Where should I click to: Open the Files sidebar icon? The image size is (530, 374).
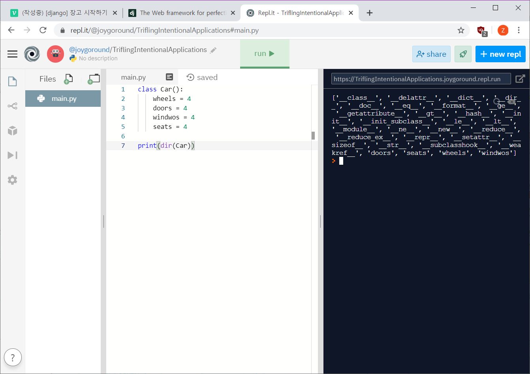[13, 81]
